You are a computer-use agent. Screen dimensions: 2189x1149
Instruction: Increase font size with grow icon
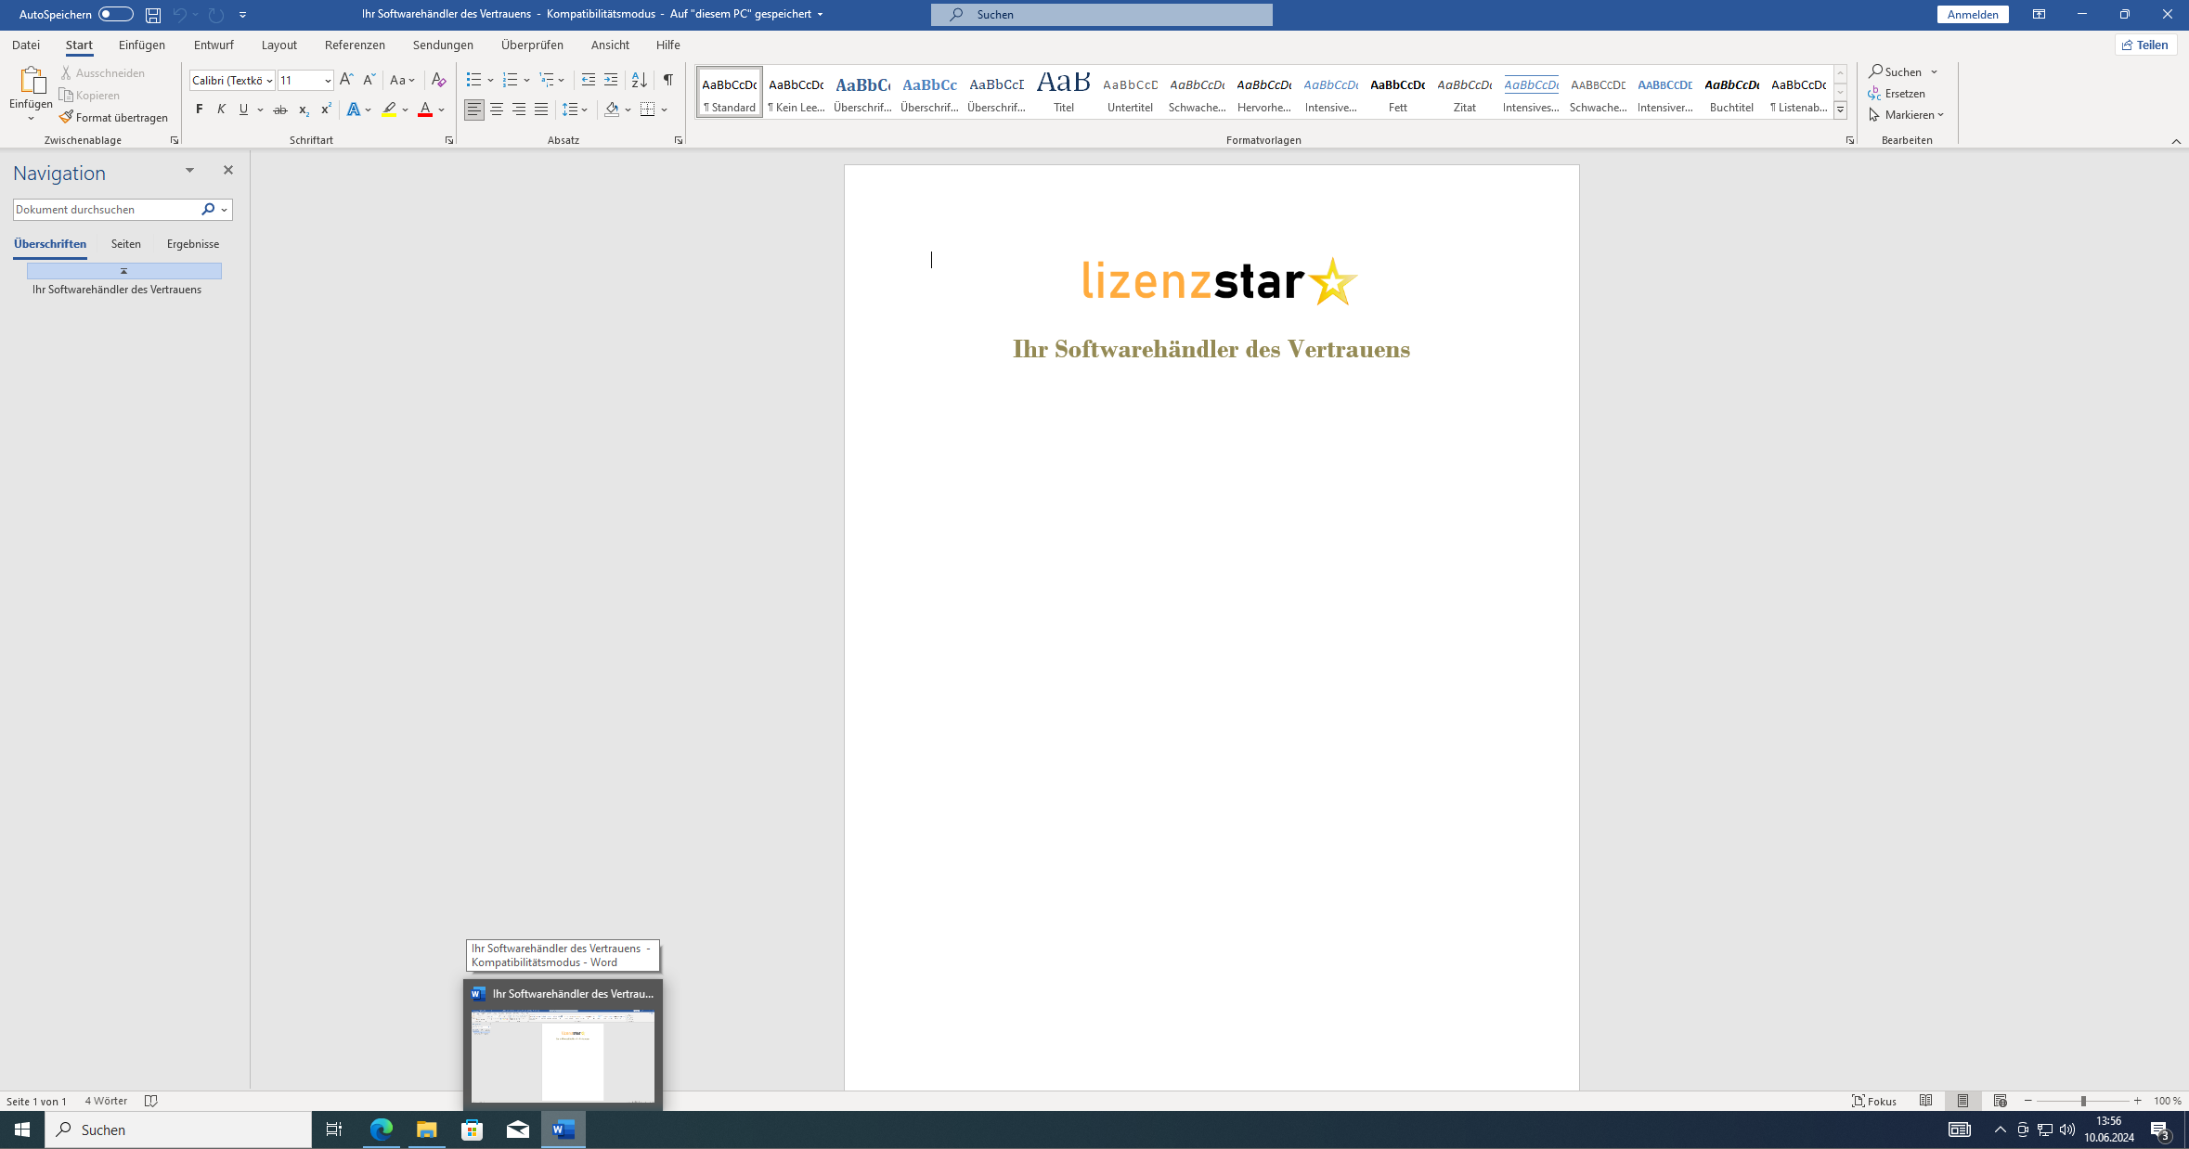tap(346, 80)
